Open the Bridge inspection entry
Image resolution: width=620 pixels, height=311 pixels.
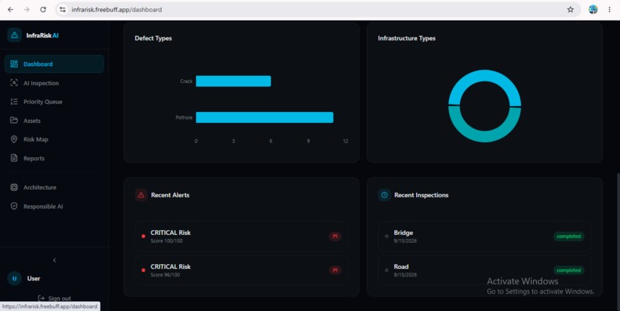[485, 237]
